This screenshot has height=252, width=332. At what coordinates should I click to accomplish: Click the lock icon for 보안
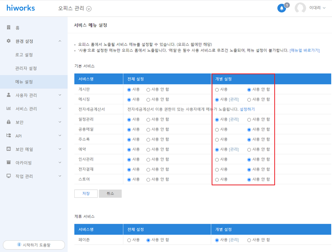pyautogui.click(x=9, y=122)
